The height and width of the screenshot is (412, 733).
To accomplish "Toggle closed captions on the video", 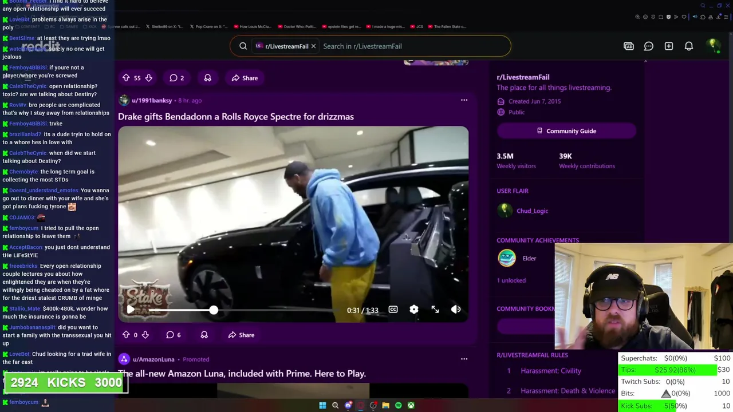I will [x=393, y=310].
